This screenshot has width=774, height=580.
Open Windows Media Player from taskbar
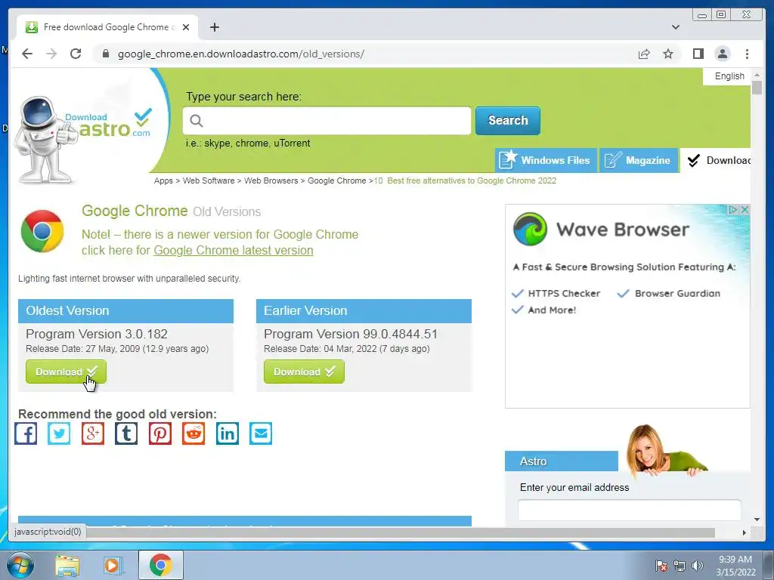coord(113,566)
